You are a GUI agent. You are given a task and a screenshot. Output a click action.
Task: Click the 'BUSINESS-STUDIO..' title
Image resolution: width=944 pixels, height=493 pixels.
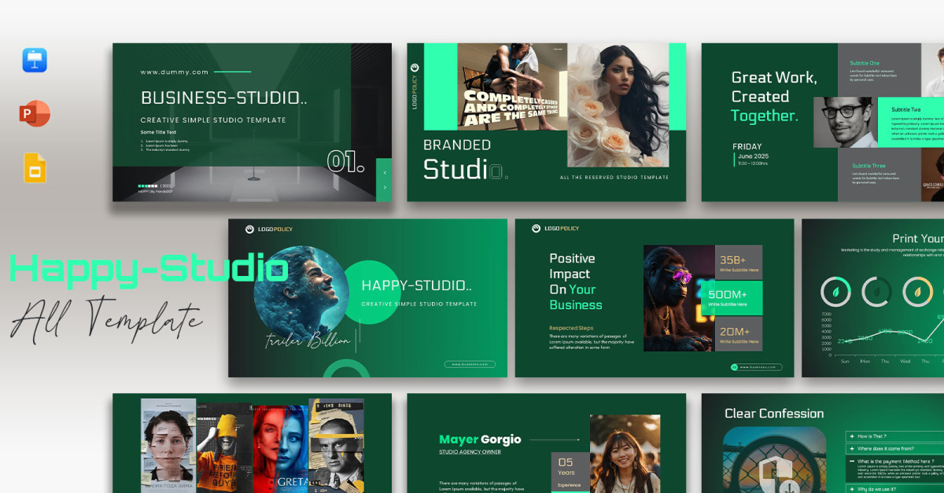click(x=223, y=97)
